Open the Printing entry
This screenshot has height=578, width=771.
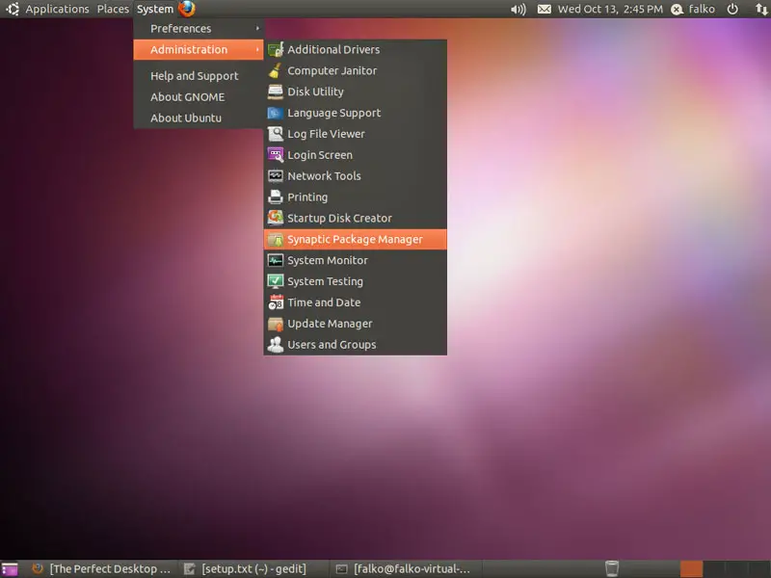coord(355,197)
